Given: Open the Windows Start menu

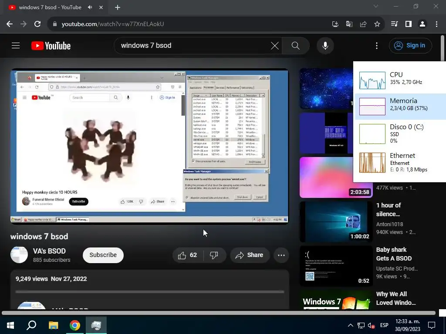Looking at the screenshot, I should 10,325.
